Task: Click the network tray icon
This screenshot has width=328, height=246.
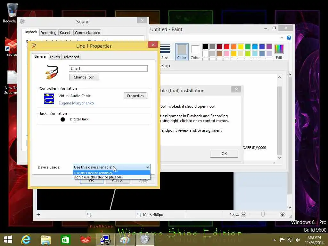Action: coord(290,240)
